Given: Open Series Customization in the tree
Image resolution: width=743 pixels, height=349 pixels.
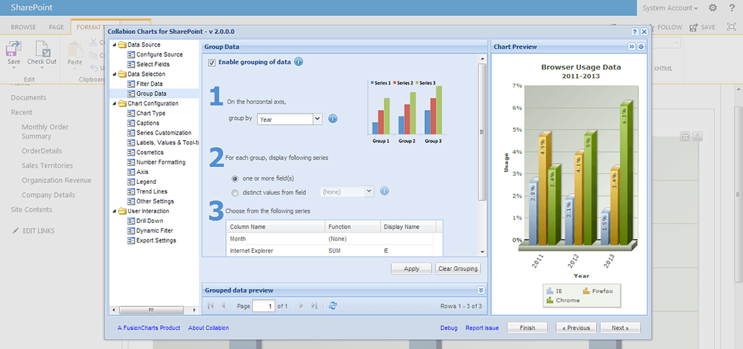Looking at the screenshot, I should tap(164, 133).
